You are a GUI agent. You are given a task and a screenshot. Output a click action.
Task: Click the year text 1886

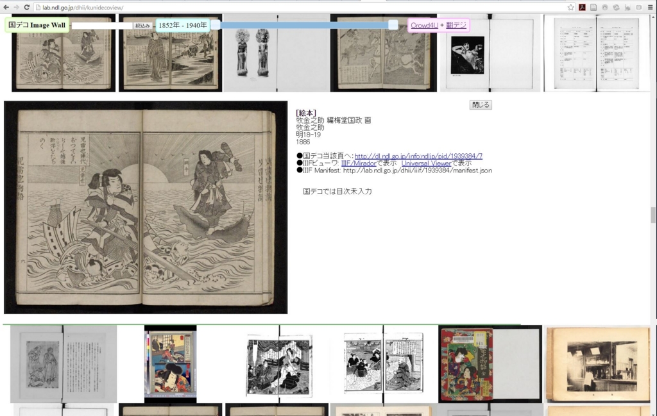click(303, 142)
